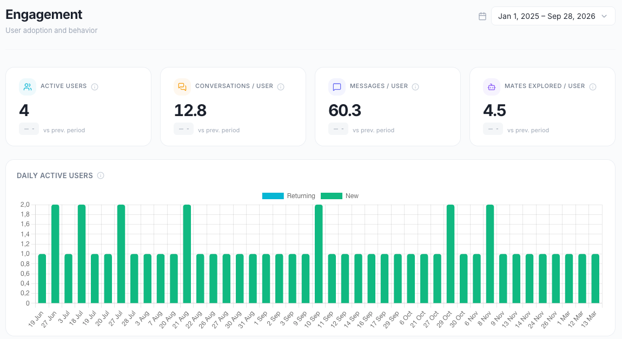The image size is (622, 339).
Task: Open info icon beside Daily Active Users
Action: [101, 175]
